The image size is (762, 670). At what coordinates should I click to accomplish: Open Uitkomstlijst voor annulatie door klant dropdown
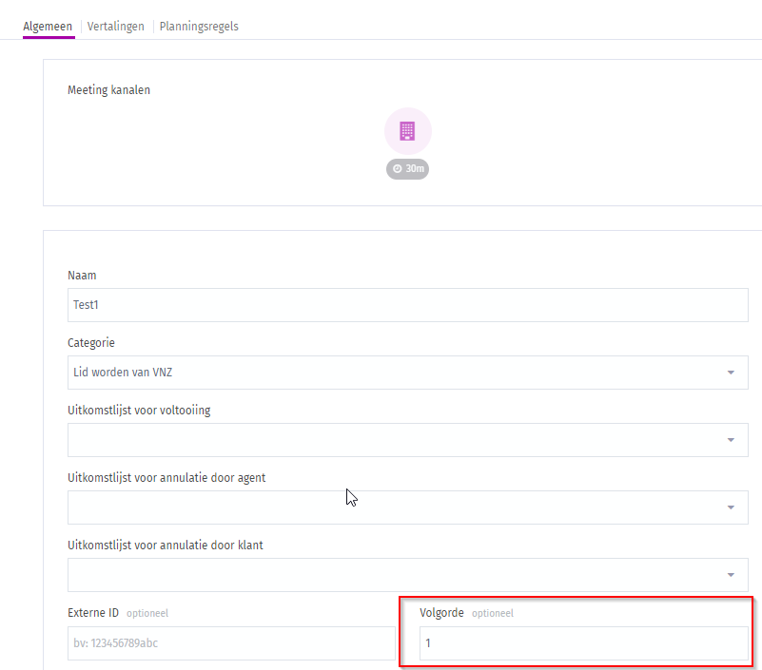coord(408,575)
